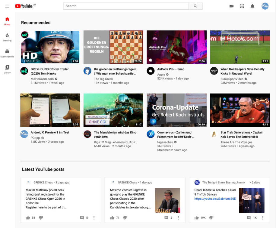This screenshot has height=228, width=276.
Task: Click The Tonight Show post avatar
Action: tap(197, 182)
